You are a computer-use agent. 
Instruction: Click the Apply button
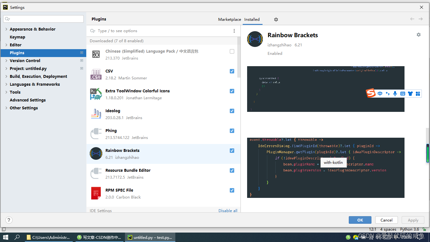click(x=413, y=220)
